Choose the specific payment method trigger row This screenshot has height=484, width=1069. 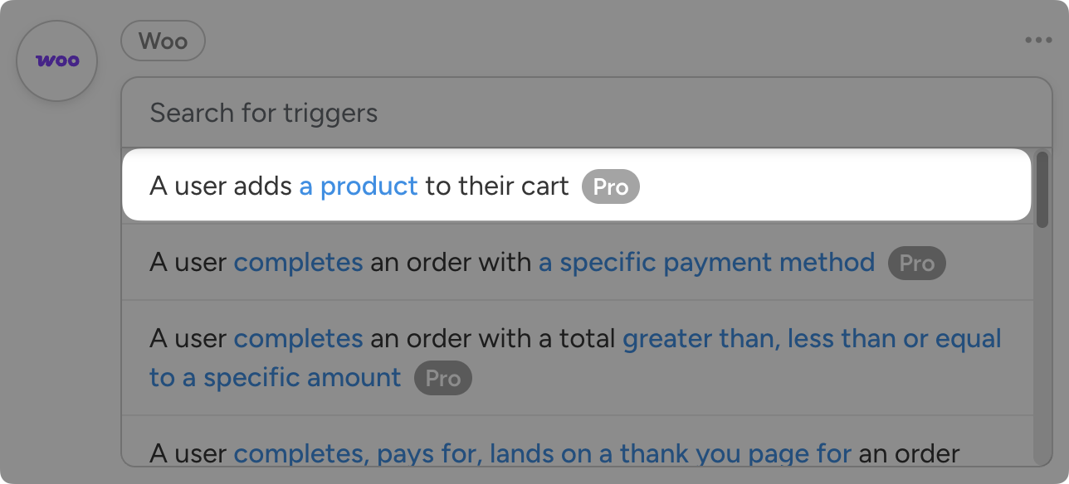979,263
